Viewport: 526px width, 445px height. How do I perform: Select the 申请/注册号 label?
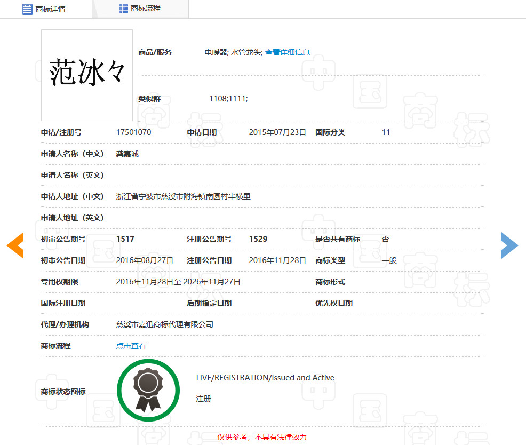coord(61,132)
